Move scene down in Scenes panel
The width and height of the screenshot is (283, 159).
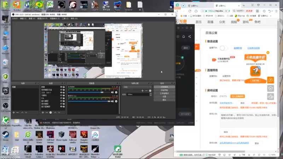[26, 112]
